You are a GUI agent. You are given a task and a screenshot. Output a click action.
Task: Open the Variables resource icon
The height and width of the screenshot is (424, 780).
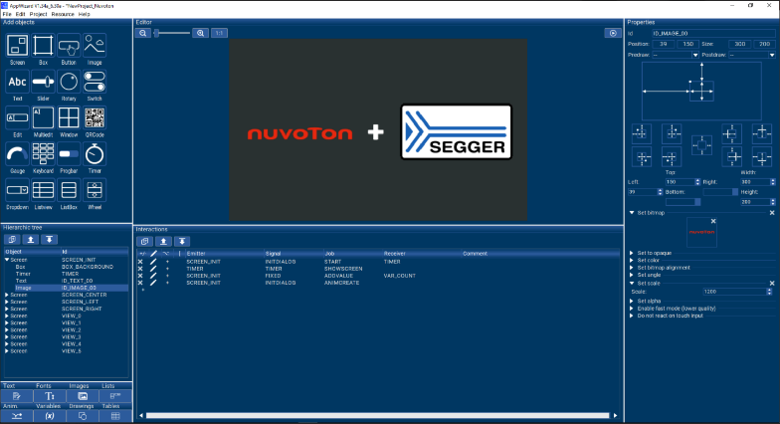49,415
